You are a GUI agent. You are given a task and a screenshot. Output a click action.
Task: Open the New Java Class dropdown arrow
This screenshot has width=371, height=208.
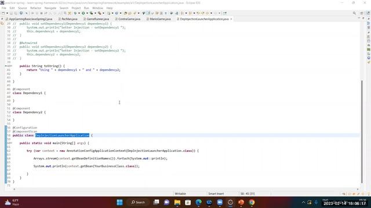click(121, 13)
